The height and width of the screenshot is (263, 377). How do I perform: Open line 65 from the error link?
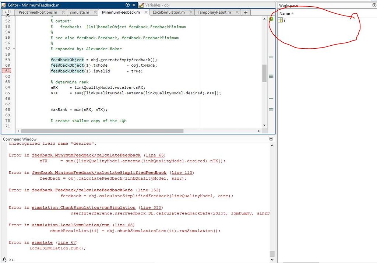tap(154, 155)
